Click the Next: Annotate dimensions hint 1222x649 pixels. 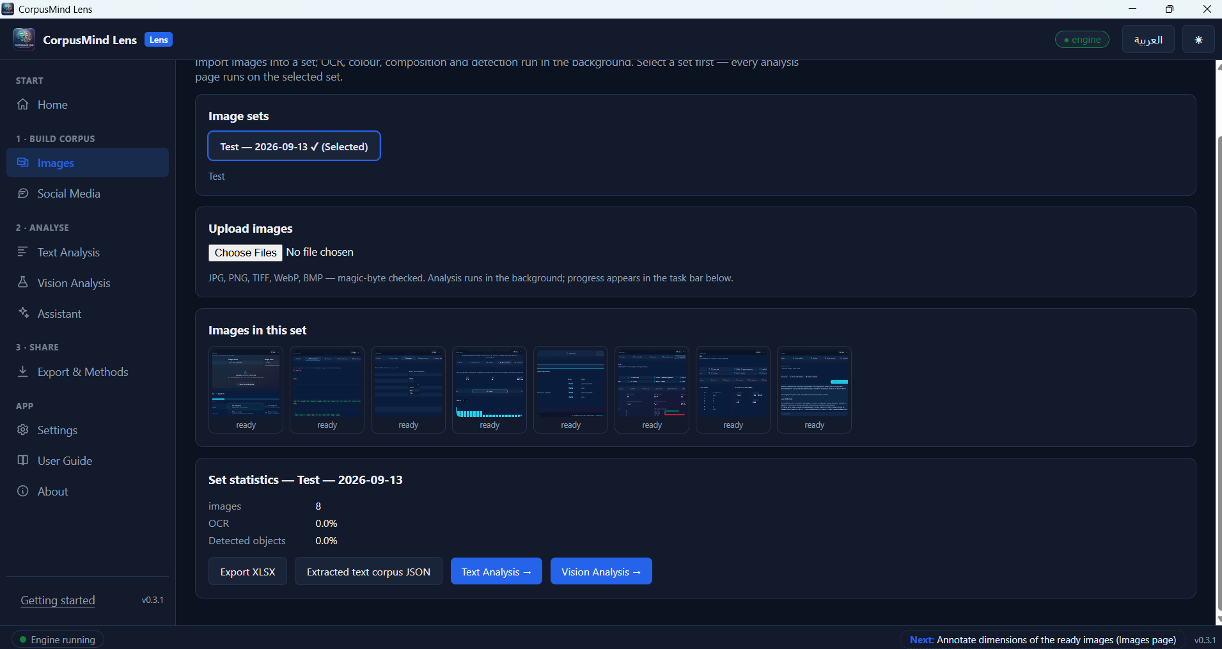point(1042,639)
